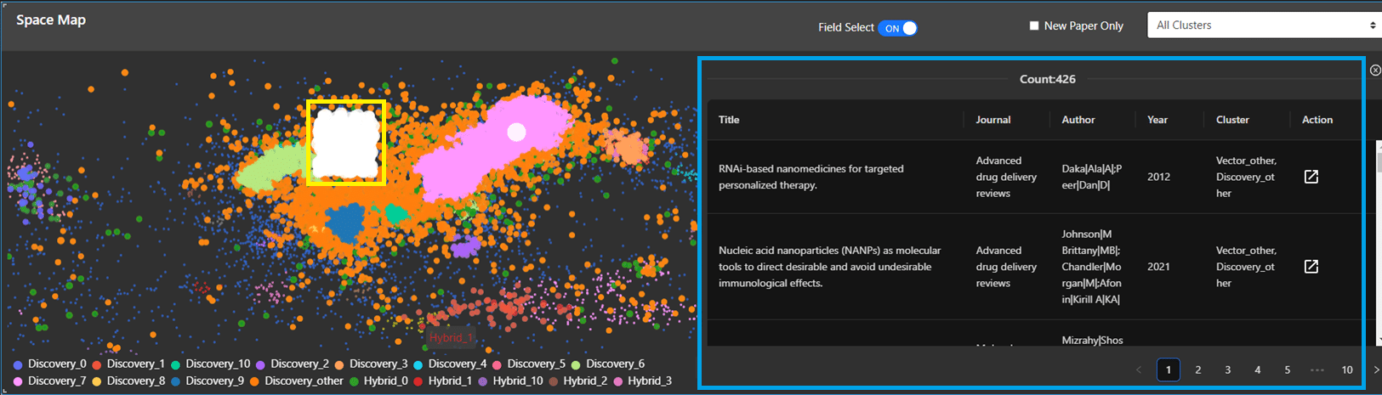The height and width of the screenshot is (395, 1382).
Task: Select current page 1 in pagination
Action: point(1169,370)
